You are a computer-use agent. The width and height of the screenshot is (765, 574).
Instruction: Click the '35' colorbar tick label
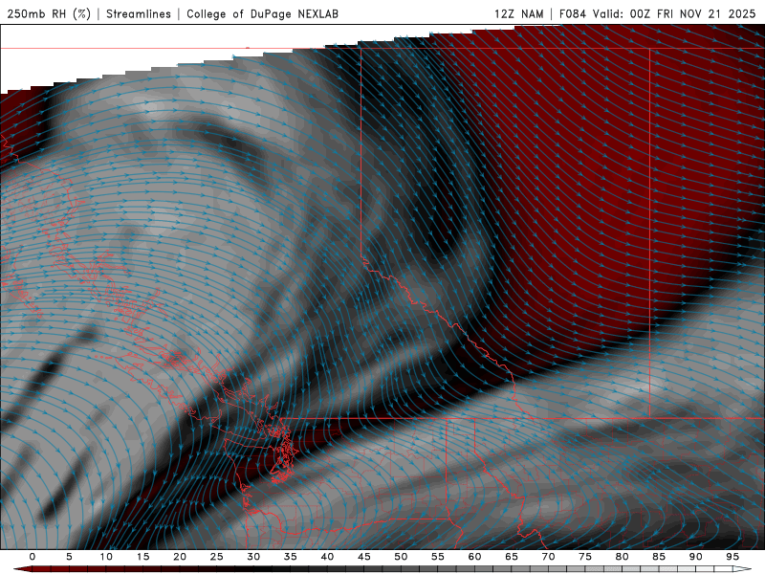point(291,557)
